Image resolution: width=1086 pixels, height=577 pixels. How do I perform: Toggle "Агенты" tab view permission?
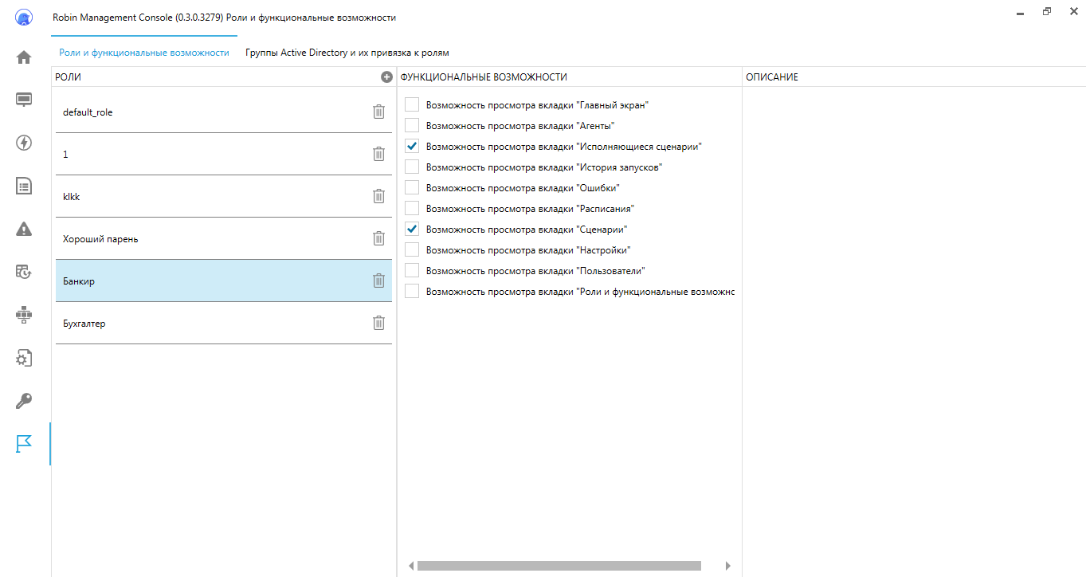(412, 125)
